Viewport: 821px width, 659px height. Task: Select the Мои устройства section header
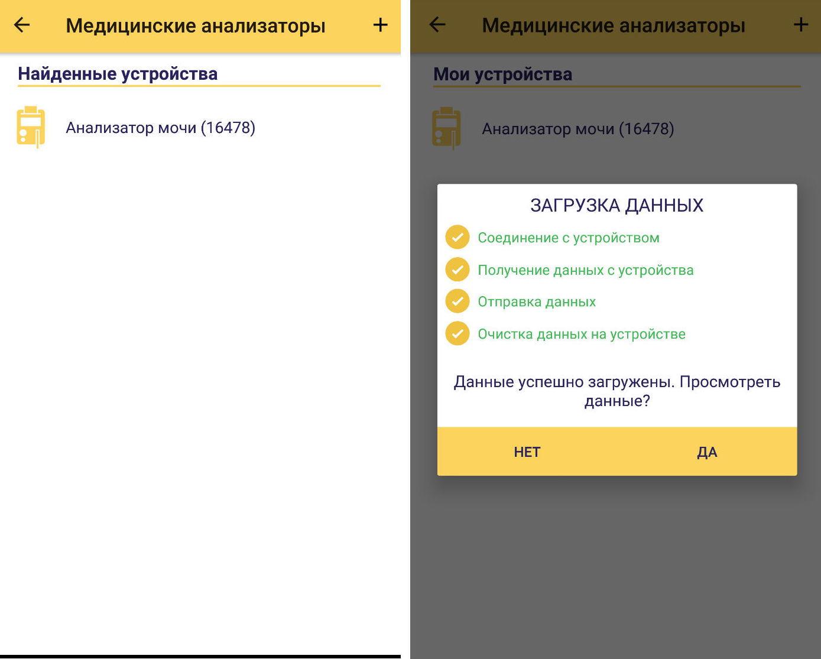point(502,73)
